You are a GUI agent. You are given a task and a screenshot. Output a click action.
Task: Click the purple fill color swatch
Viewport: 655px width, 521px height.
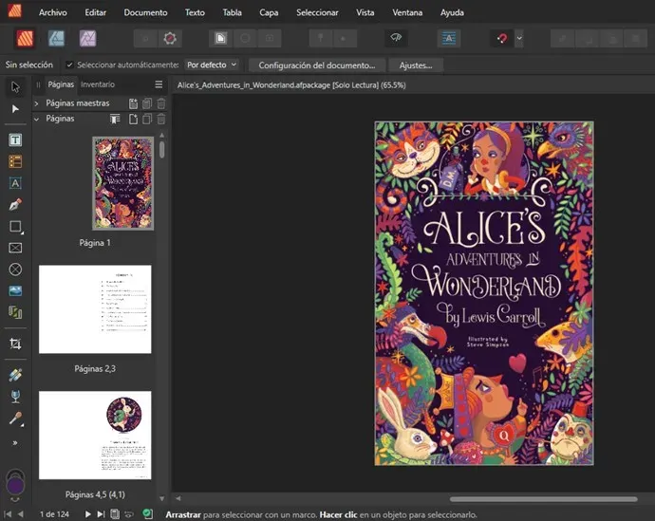tap(15, 485)
